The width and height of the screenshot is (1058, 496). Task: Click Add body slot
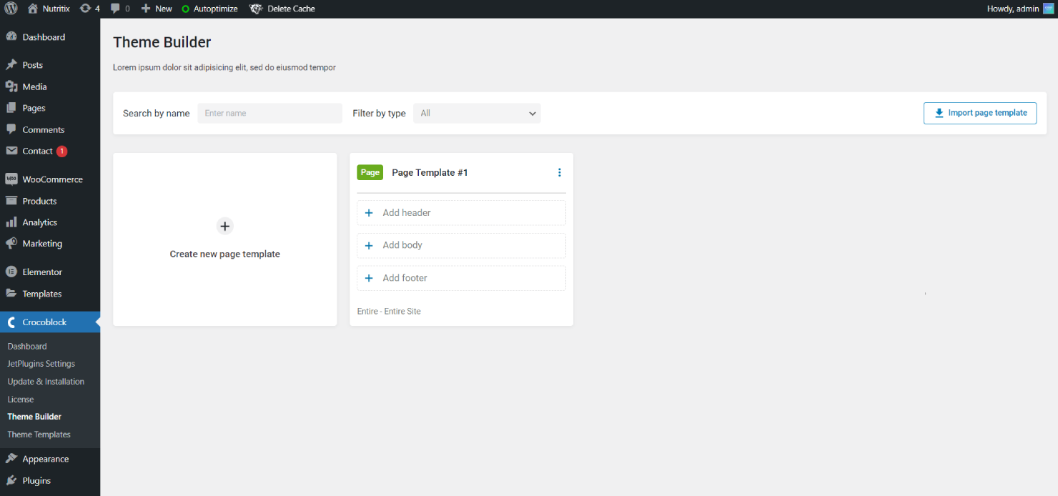point(461,245)
